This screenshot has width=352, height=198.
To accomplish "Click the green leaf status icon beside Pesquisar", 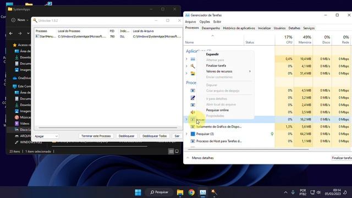I will [272, 134].
